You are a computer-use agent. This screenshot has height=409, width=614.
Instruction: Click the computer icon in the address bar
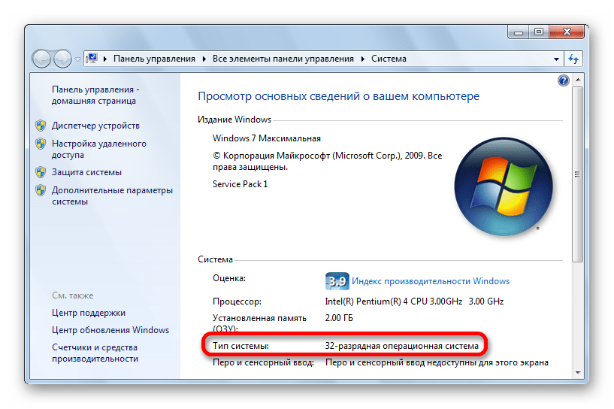(x=92, y=59)
